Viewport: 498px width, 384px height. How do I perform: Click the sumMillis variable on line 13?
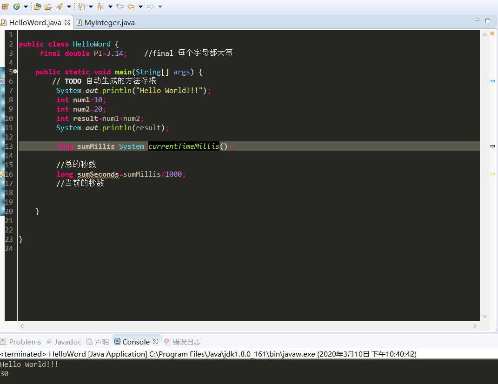[96, 146]
